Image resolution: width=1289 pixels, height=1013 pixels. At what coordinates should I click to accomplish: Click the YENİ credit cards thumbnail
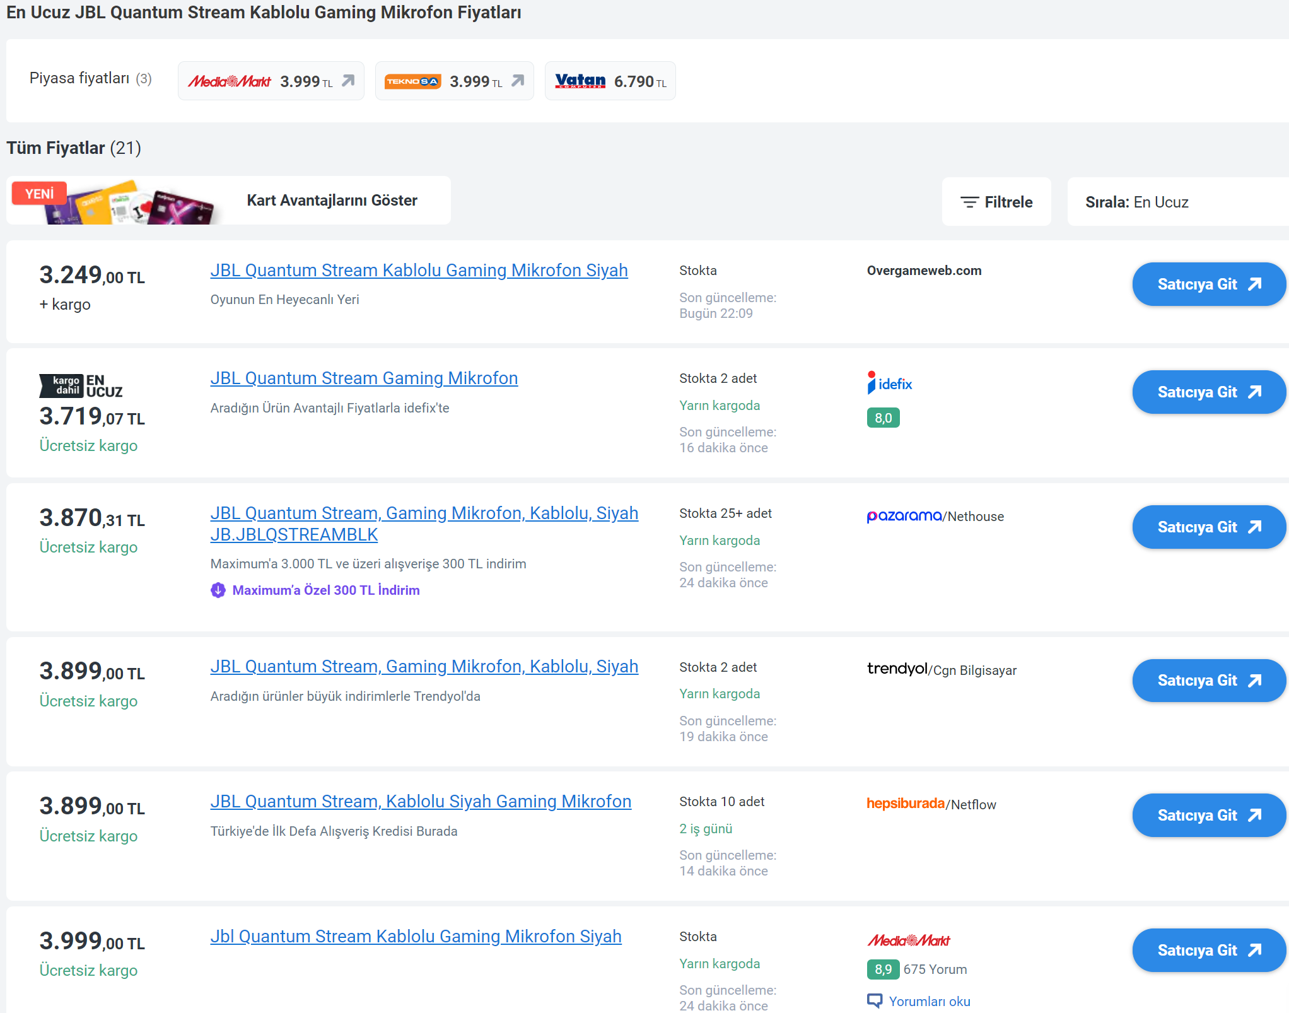tap(114, 202)
